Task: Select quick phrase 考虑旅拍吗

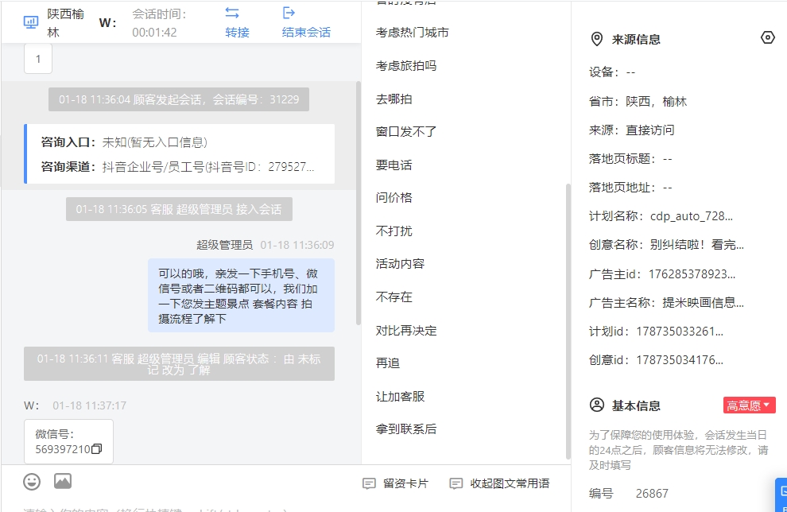Action: [406, 66]
